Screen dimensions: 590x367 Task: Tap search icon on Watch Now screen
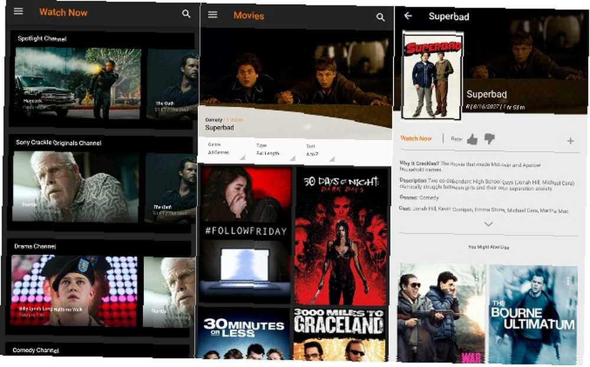(x=186, y=14)
